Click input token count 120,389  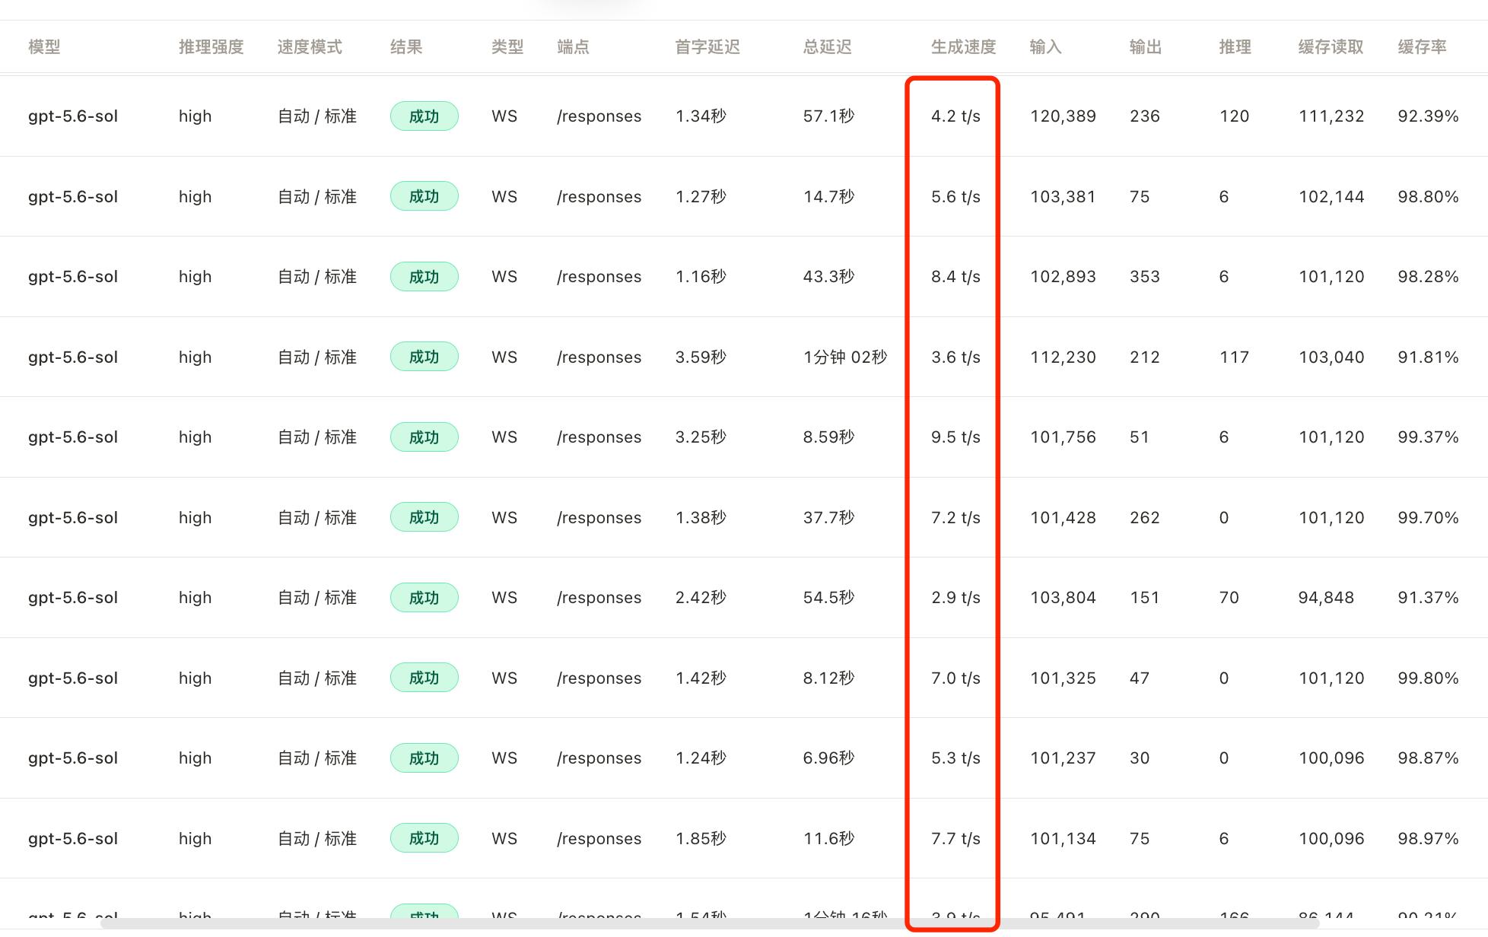[x=1064, y=116]
